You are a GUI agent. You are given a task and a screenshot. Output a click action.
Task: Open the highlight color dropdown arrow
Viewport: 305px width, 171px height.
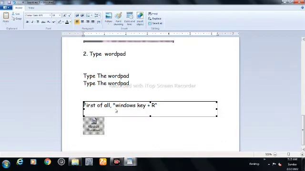click(x=63, y=22)
